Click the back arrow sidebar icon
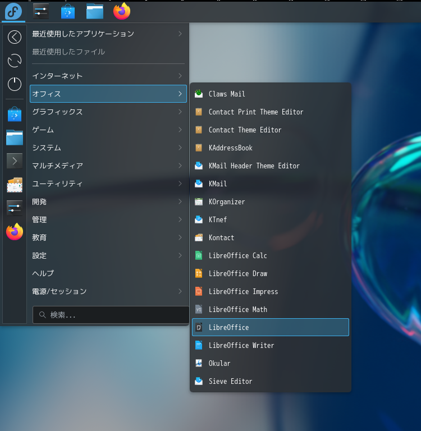The width and height of the screenshot is (421, 431). click(x=15, y=37)
